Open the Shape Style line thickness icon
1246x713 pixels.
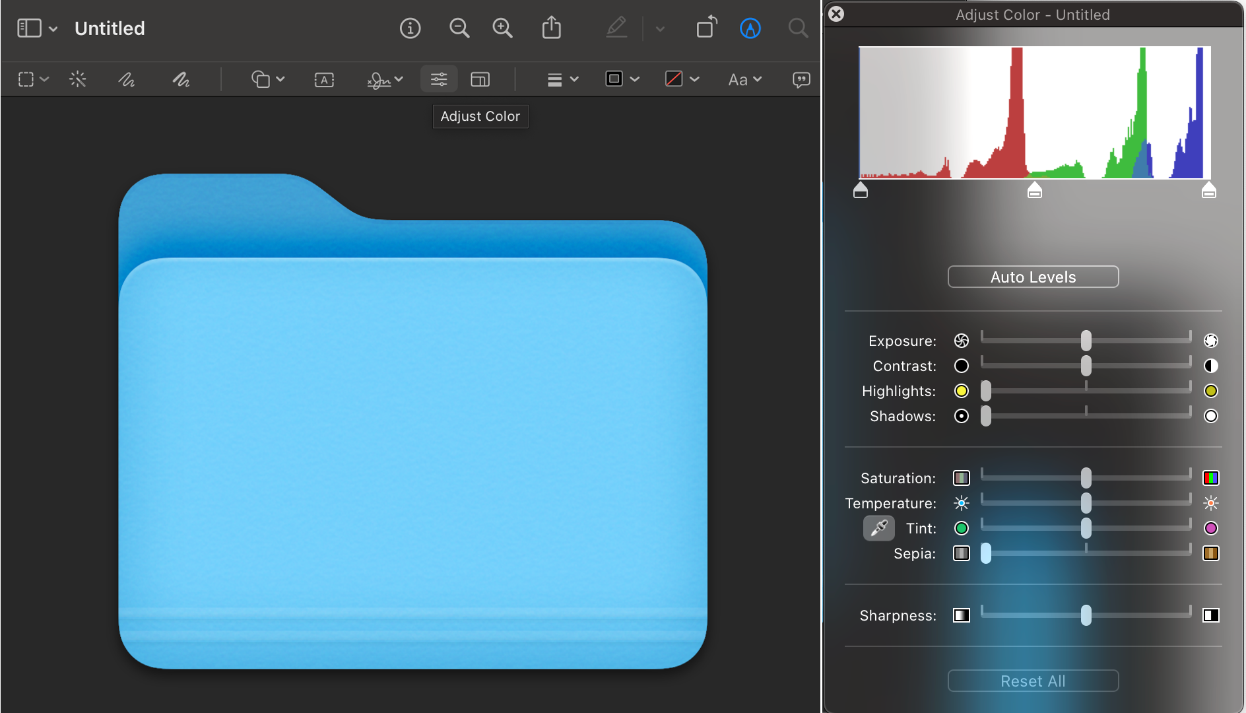[x=554, y=80]
